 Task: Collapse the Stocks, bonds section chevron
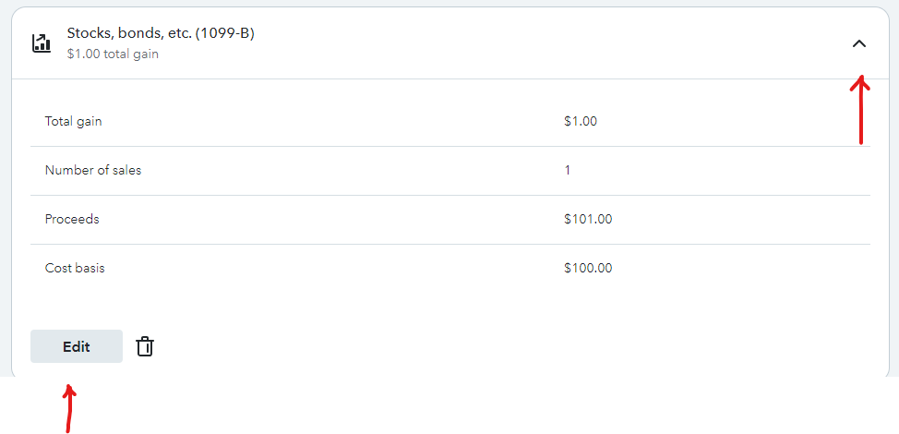859,43
